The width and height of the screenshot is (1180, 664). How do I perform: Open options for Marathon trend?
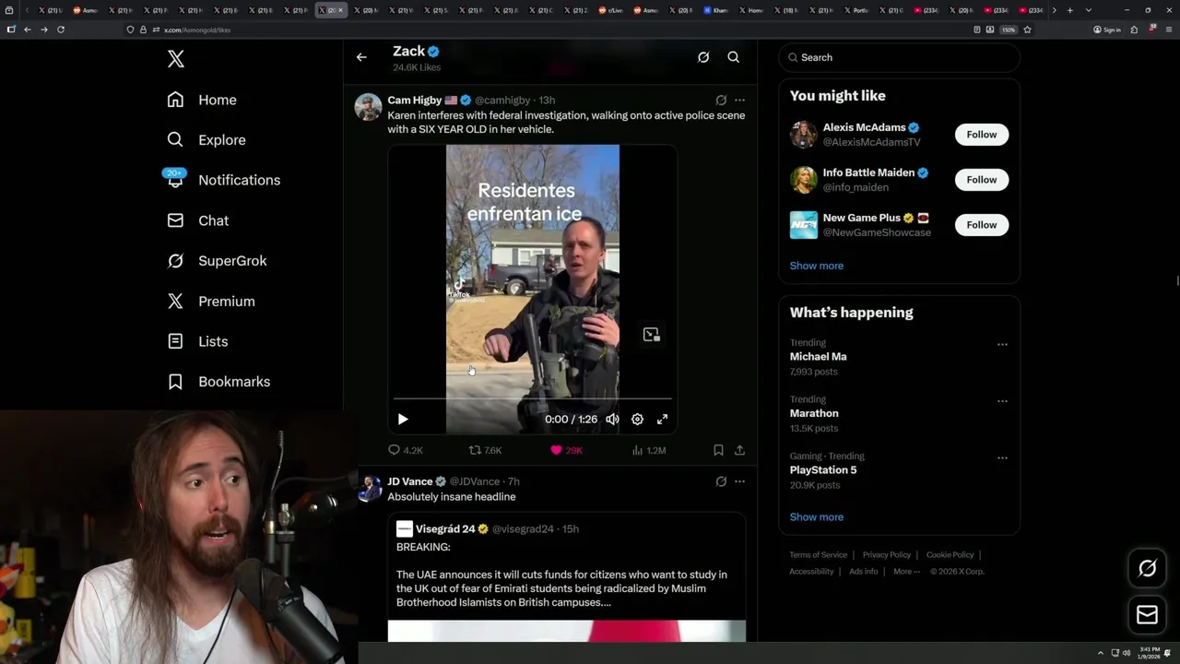coord(1002,401)
